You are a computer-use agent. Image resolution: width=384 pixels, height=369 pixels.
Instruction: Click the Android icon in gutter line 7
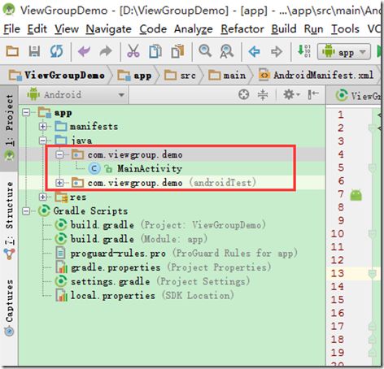tap(356, 194)
